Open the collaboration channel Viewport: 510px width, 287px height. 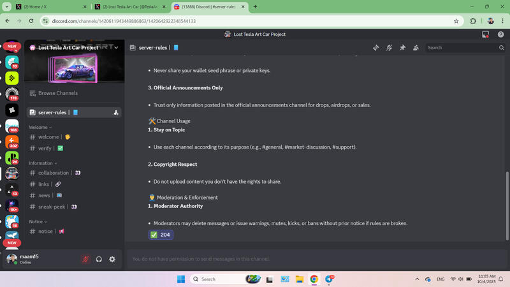point(74,173)
